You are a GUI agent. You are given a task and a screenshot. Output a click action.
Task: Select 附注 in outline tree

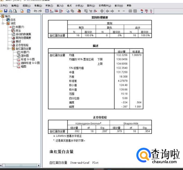click(18, 31)
